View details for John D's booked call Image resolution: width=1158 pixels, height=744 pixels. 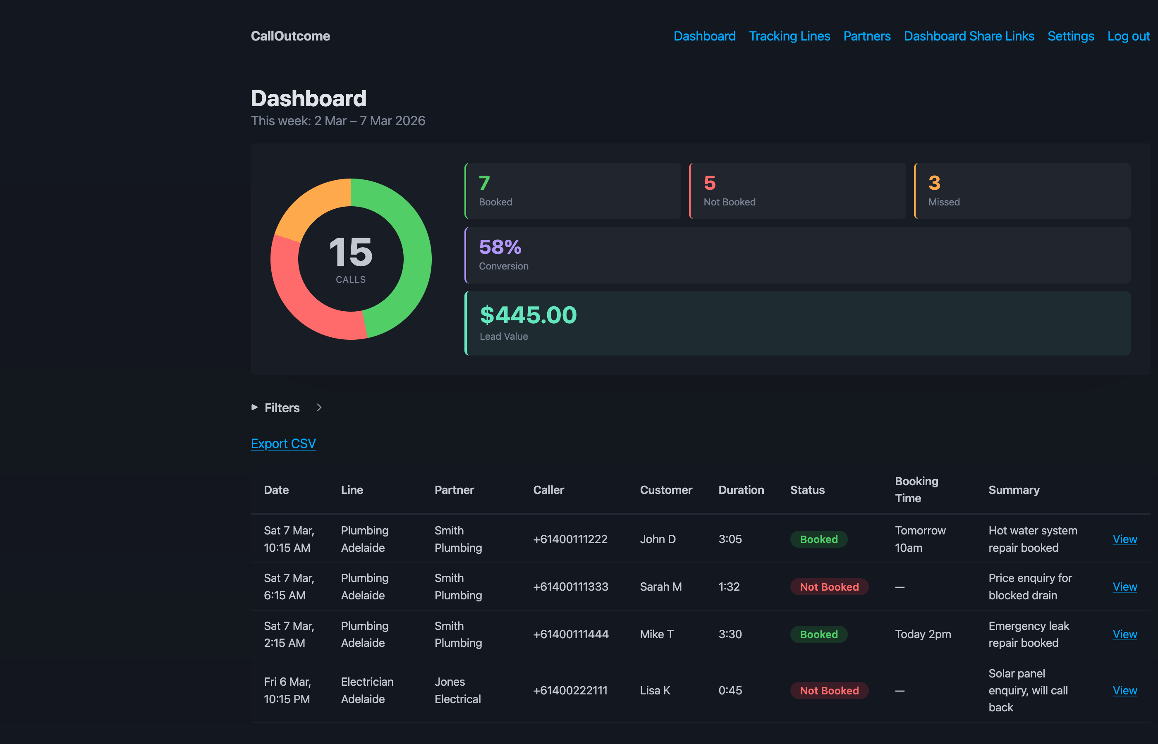point(1125,539)
